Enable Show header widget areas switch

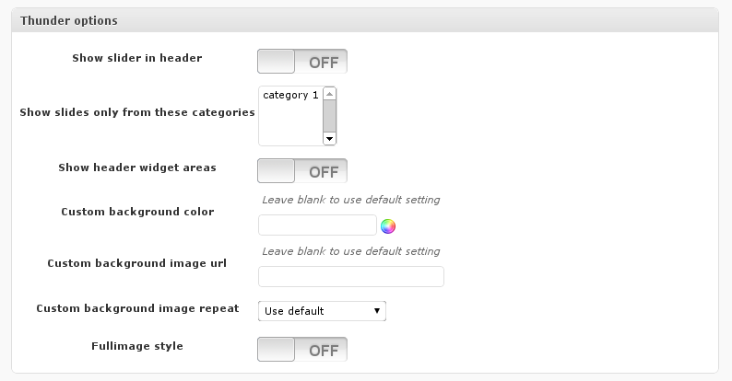[302, 171]
